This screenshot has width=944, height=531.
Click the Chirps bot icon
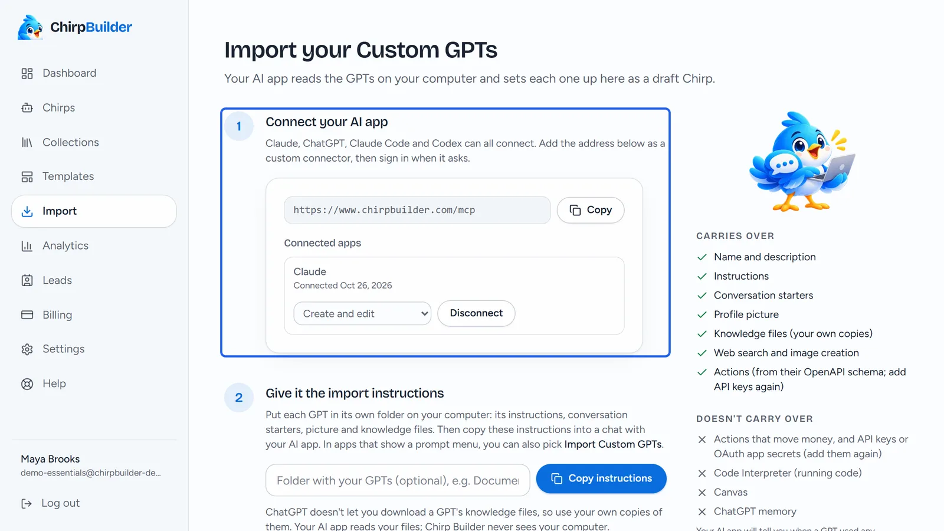[27, 108]
